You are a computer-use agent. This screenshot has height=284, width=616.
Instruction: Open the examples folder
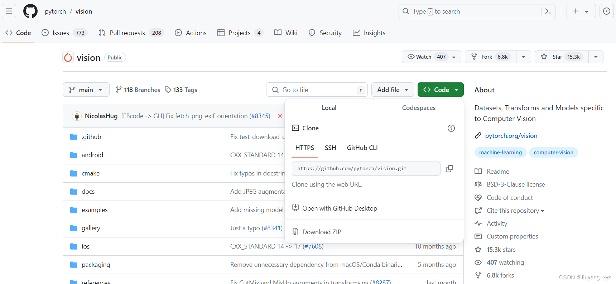click(x=95, y=210)
